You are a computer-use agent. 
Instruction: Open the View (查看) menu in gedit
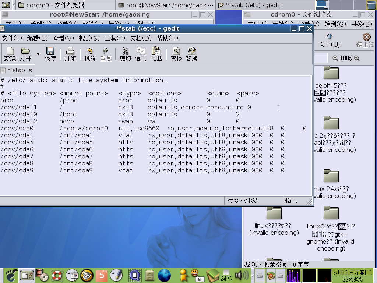pyautogui.click(x=63, y=38)
